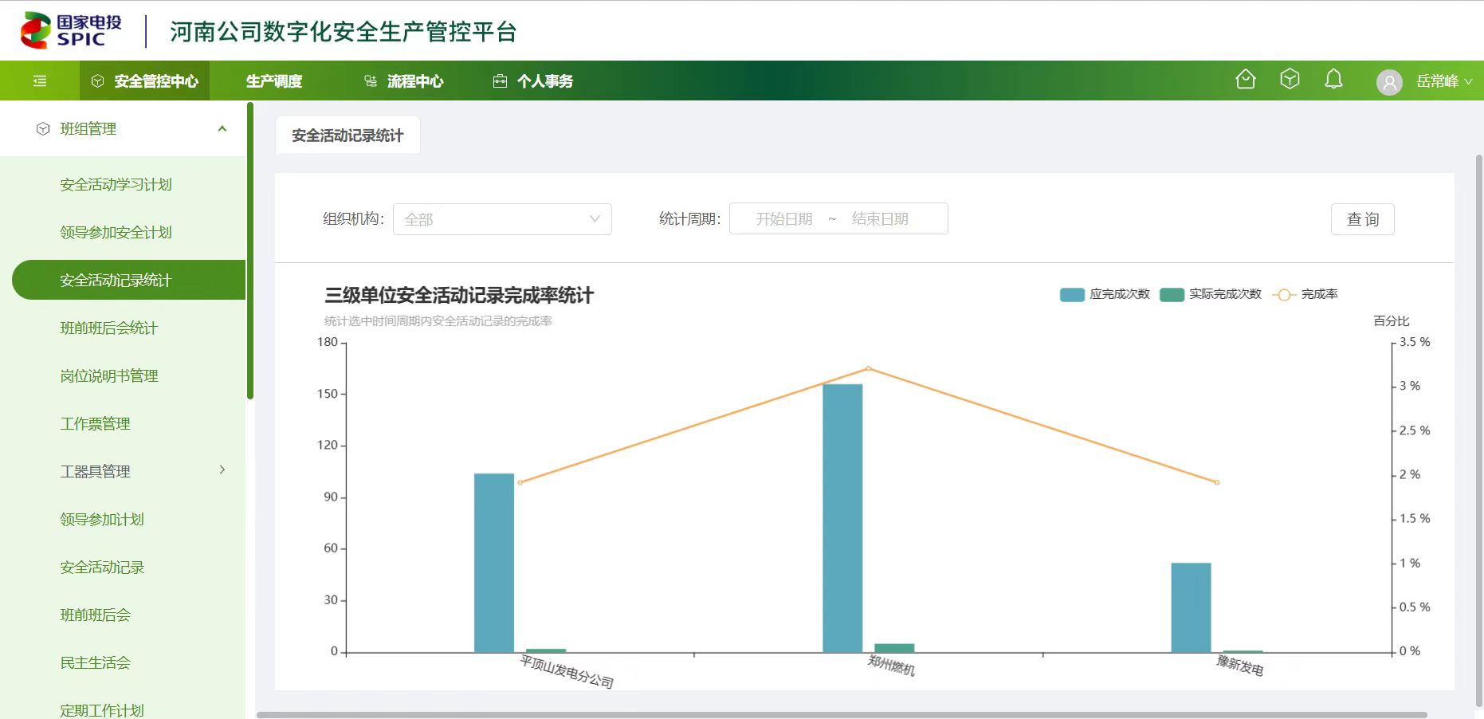Open the 组织机构 dropdown selector
This screenshot has width=1484, height=719.
(502, 219)
